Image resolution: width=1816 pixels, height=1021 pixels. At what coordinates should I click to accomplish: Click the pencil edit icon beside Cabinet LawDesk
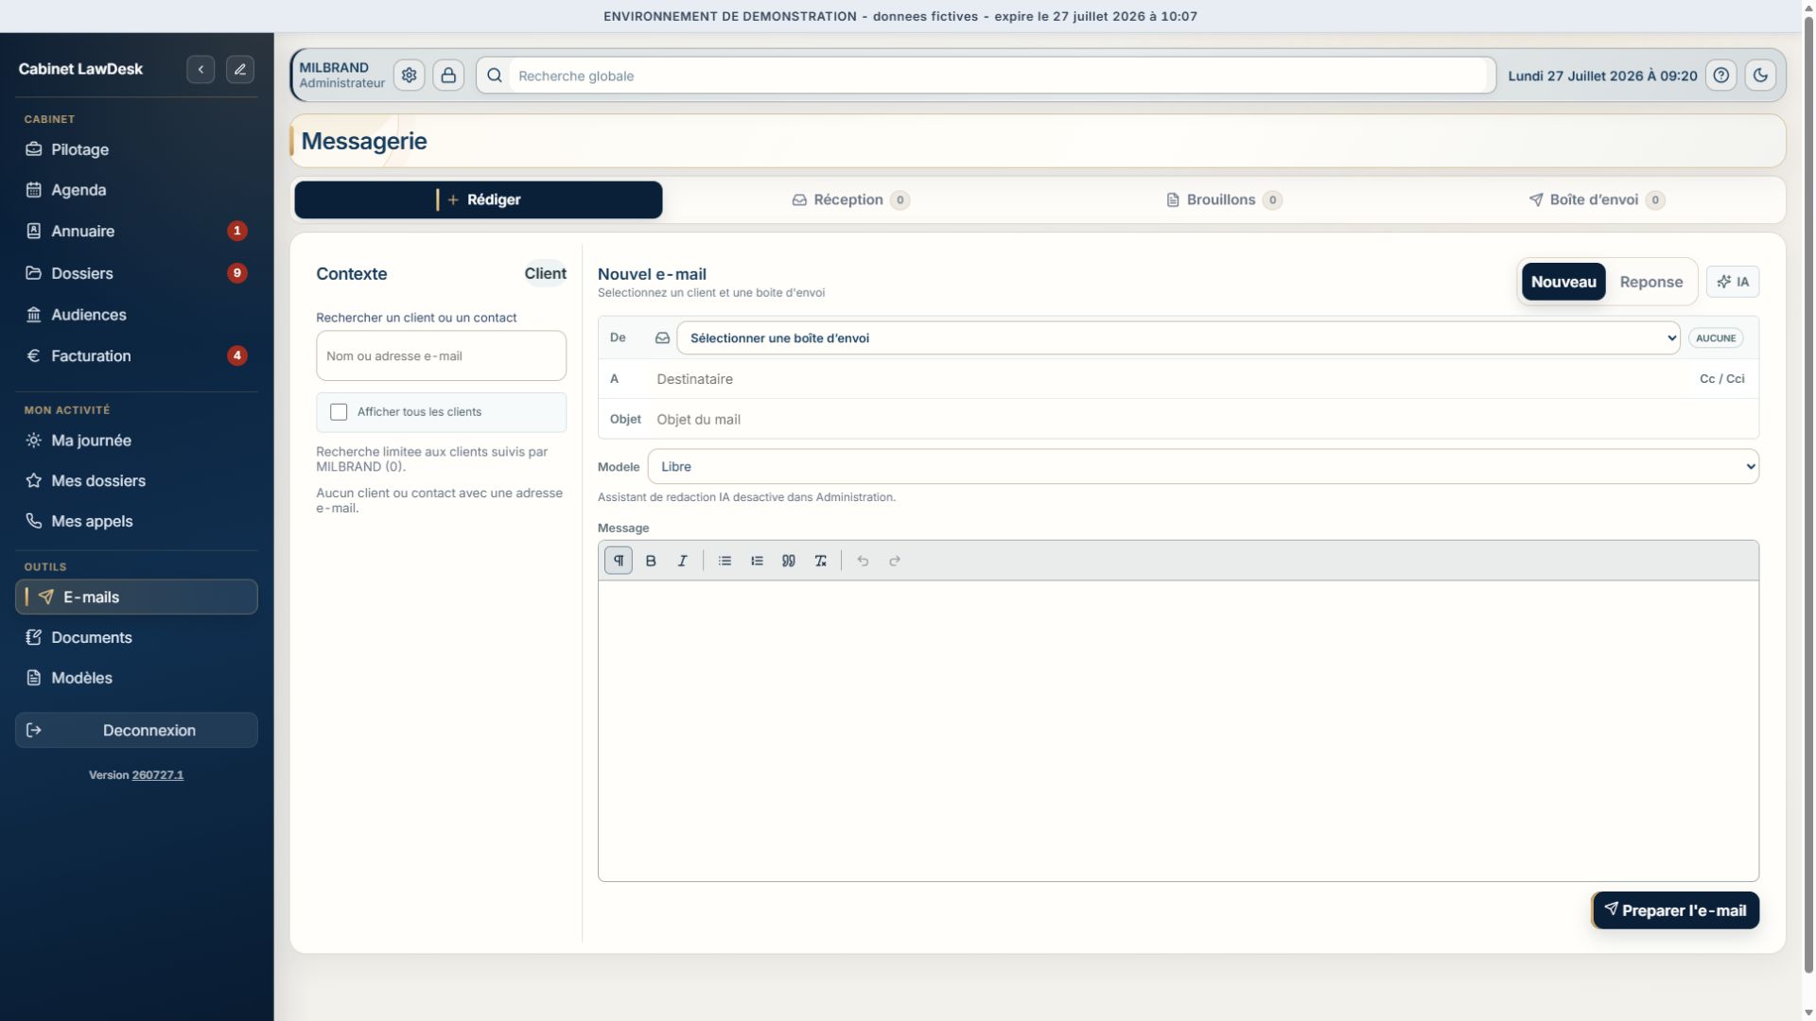pos(240,69)
